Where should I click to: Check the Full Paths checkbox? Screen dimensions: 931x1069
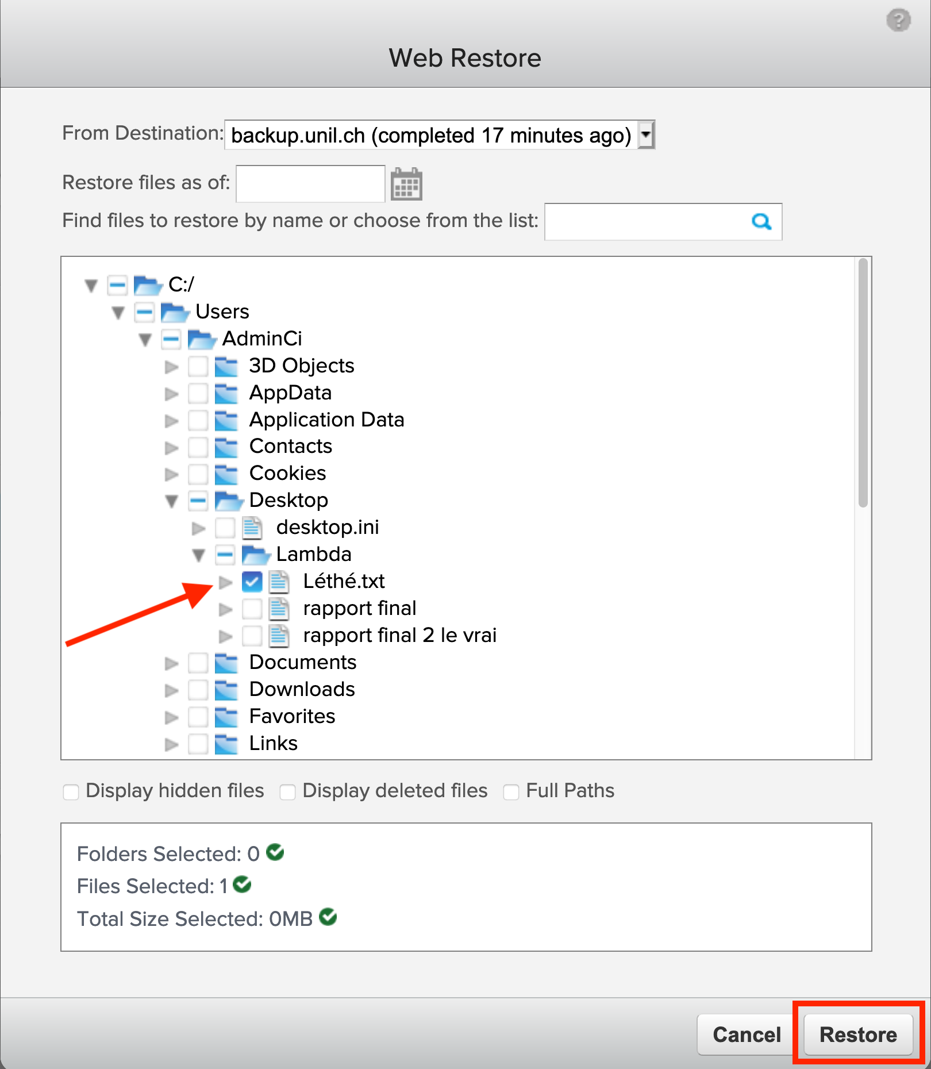click(x=511, y=792)
